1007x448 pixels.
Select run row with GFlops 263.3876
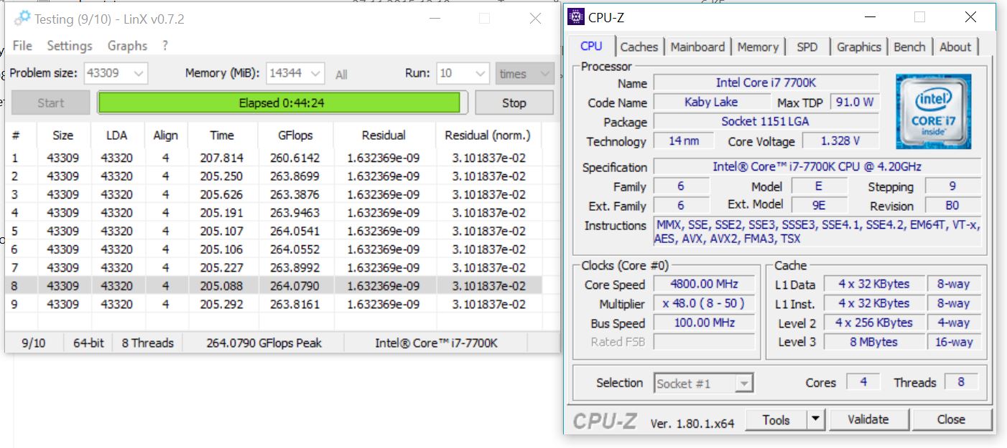tap(274, 194)
